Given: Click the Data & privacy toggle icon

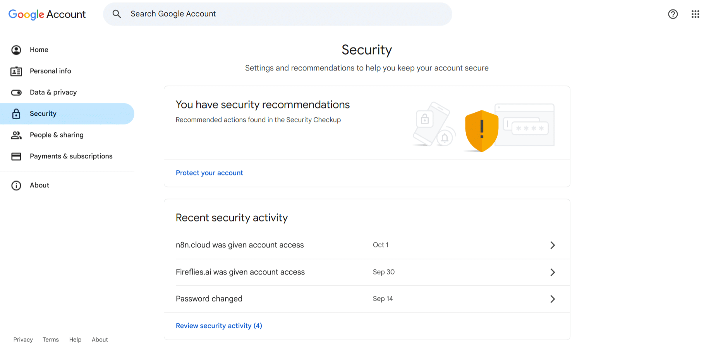Looking at the screenshot, I should click(x=16, y=93).
